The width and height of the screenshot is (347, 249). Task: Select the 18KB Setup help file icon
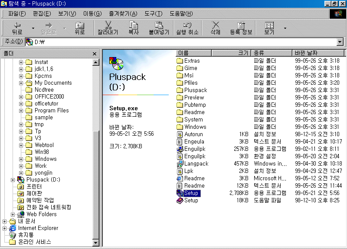180,200
